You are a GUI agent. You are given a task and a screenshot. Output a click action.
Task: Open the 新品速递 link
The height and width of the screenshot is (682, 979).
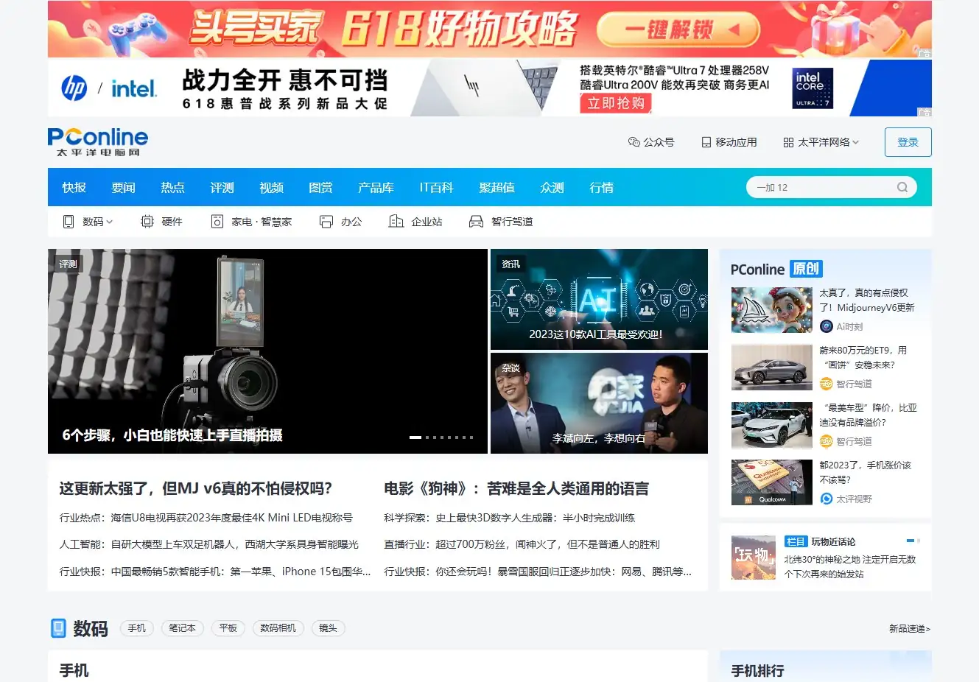click(x=909, y=629)
